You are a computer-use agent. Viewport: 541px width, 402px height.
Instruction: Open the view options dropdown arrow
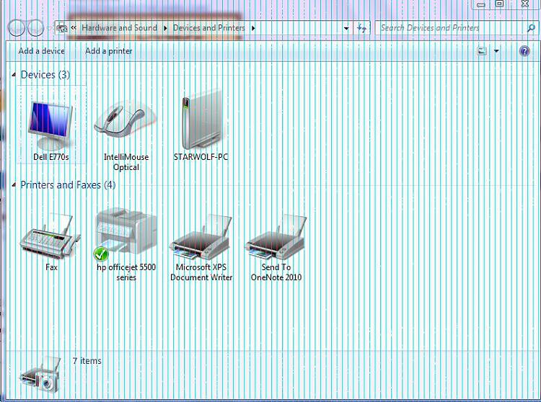496,51
